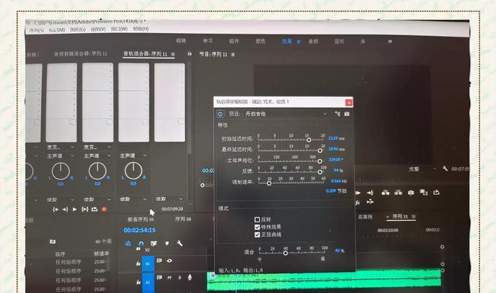Toggle loop icon in mixer transport

(94, 209)
